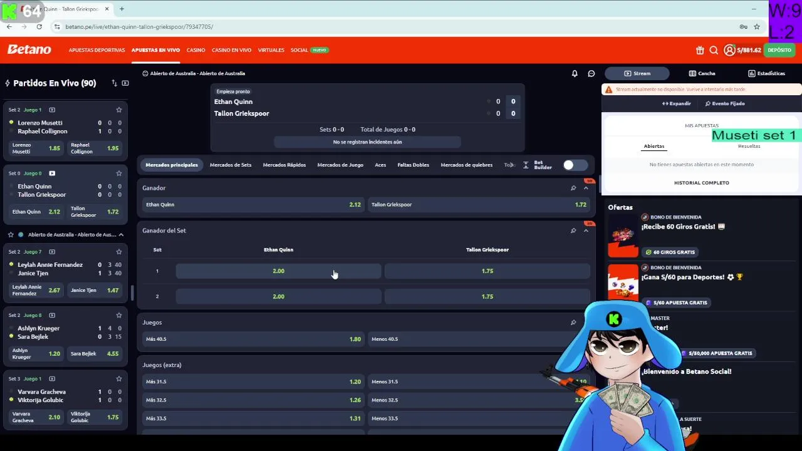Pick Más 31.5 at 1.20

pyautogui.click(x=253, y=381)
